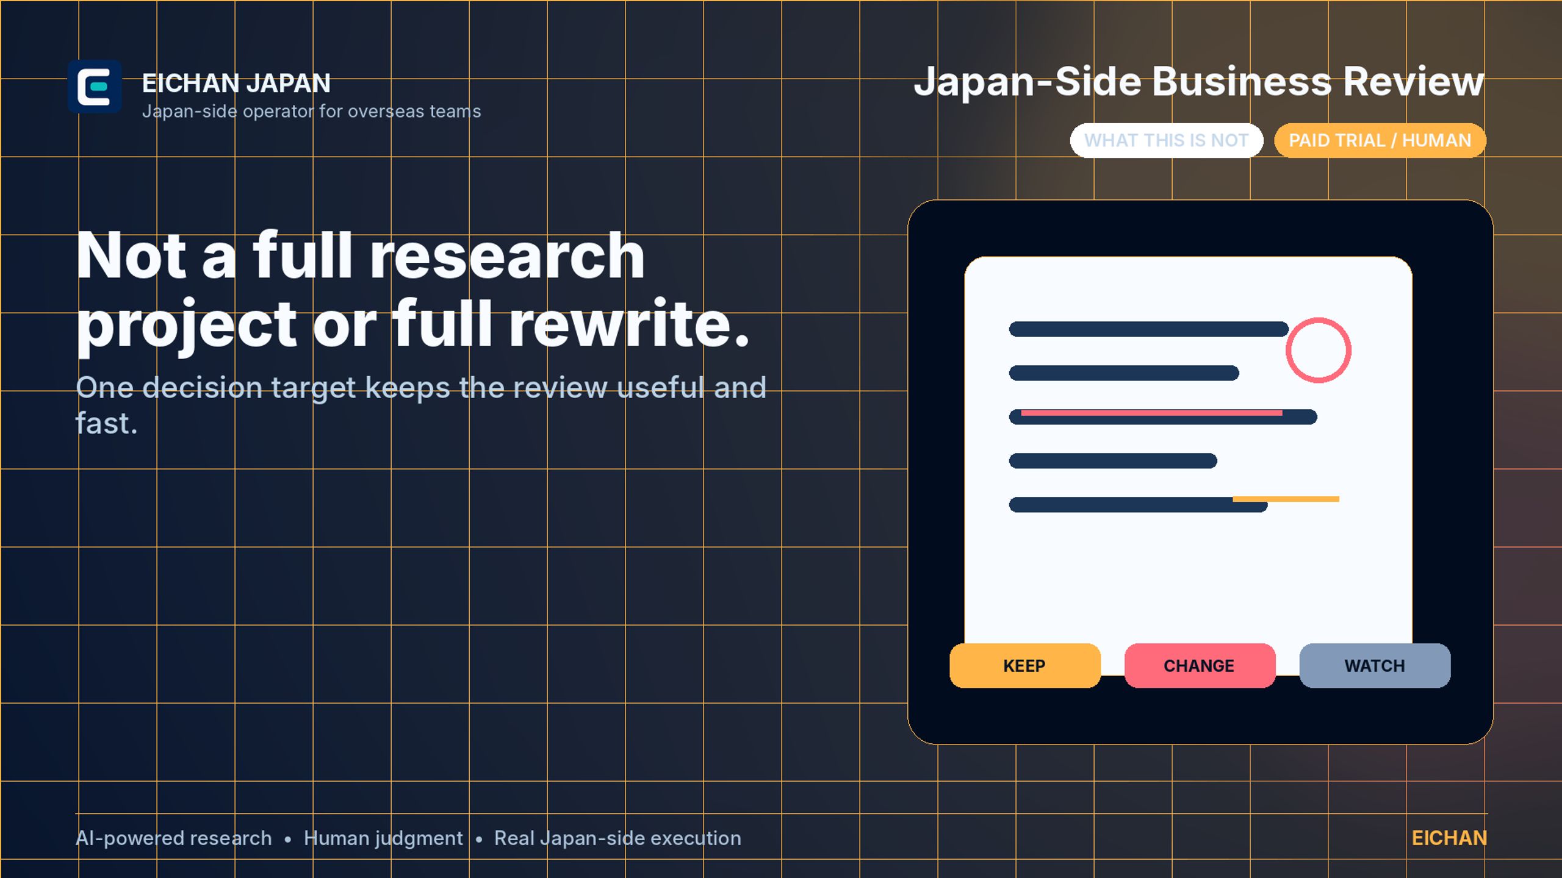This screenshot has height=878, width=1562.
Task: Click 'Japan-side operator for overseas teams' tagline
Action: pyautogui.click(x=311, y=112)
